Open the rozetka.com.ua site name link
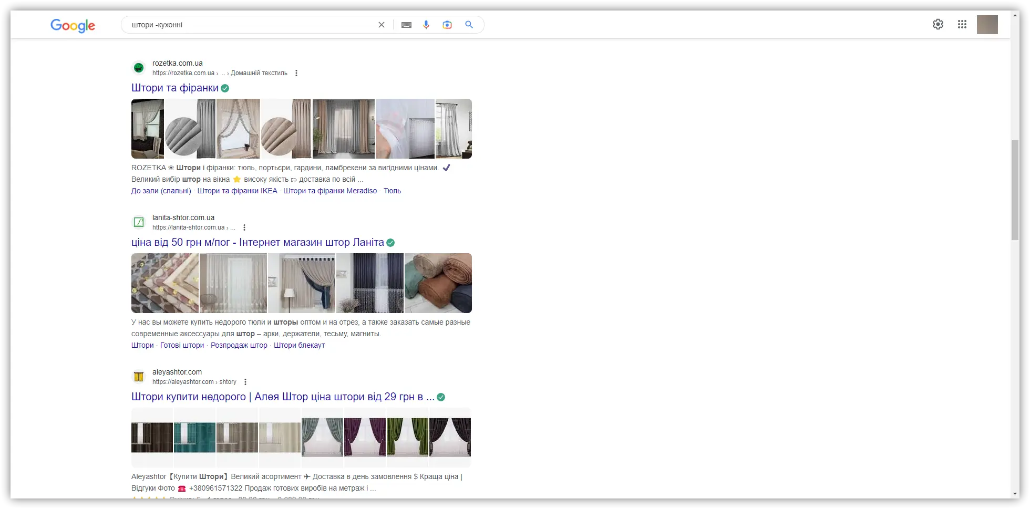This screenshot has width=1030, height=509. coord(178,63)
